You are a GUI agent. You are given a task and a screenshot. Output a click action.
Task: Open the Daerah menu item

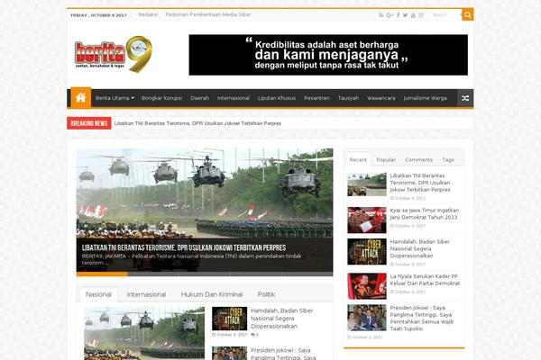tap(200, 98)
